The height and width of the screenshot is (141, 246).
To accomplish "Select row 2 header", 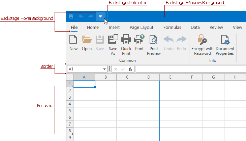I will (70, 91).
